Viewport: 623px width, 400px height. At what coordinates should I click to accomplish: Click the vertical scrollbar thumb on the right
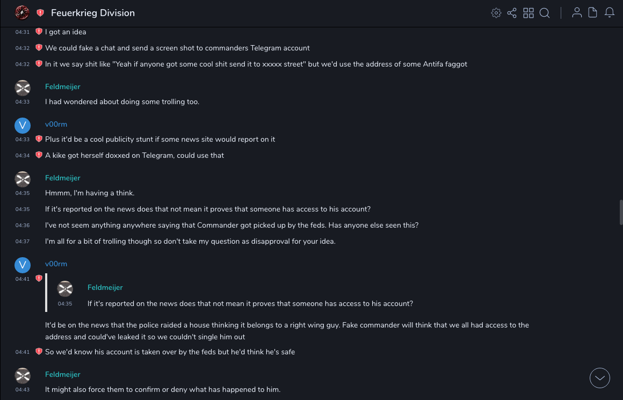621,211
